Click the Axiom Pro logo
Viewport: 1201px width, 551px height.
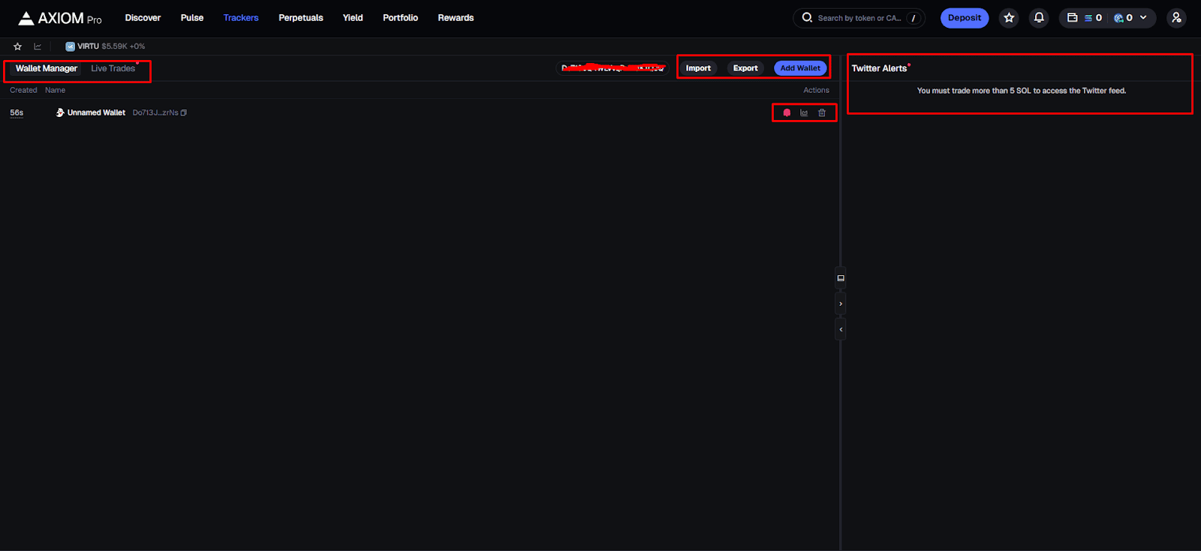pyautogui.click(x=60, y=18)
